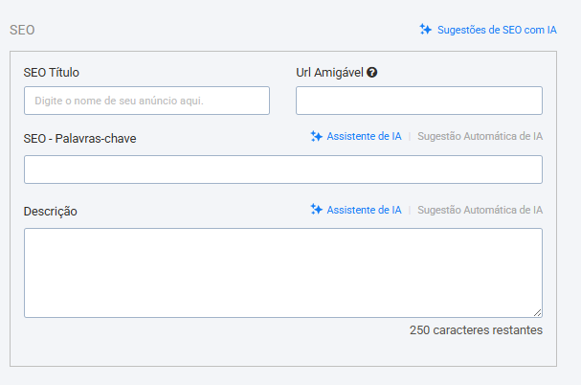Image resolution: width=581 pixels, height=385 pixels.
Task: Click the SEO Título label
Action: click(x=51, y=73)
